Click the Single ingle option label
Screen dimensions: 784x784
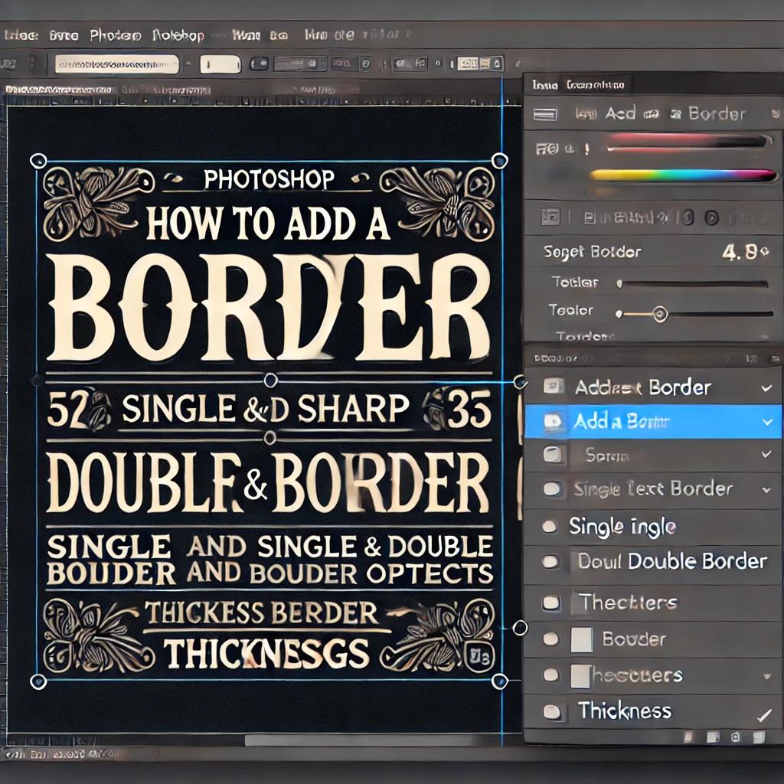click(x=622, y=527)
